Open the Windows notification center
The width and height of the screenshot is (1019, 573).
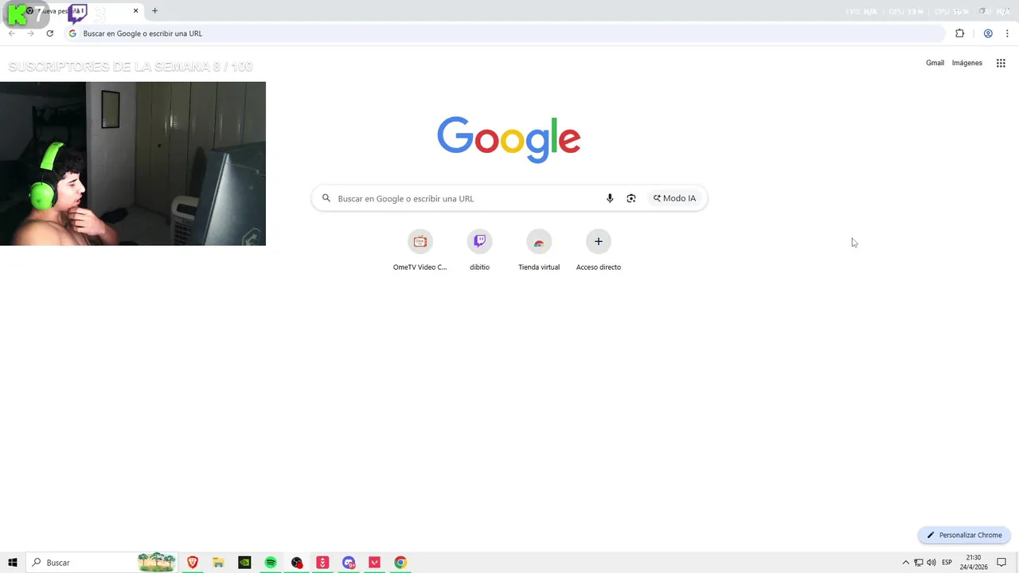coord(1002,563)
